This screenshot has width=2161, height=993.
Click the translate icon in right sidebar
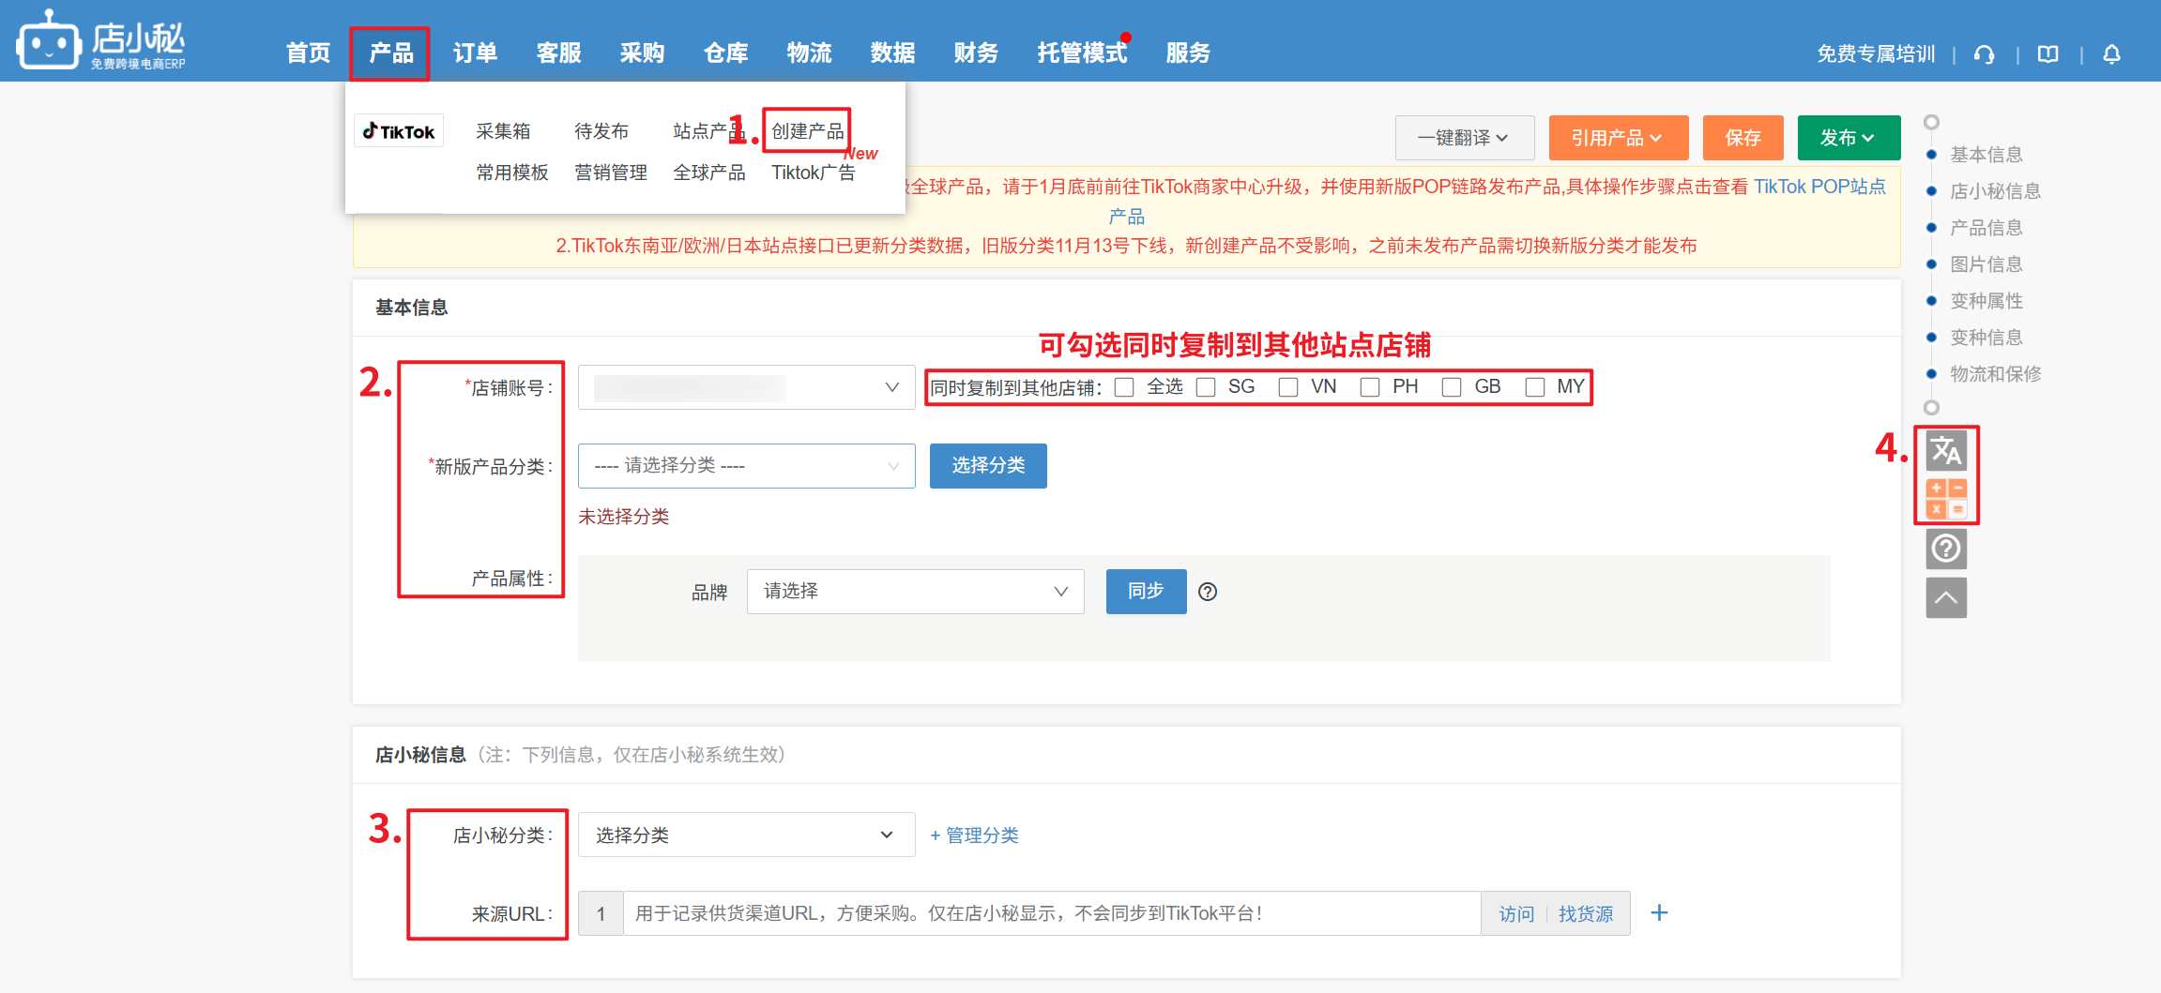coord(1946,451)
